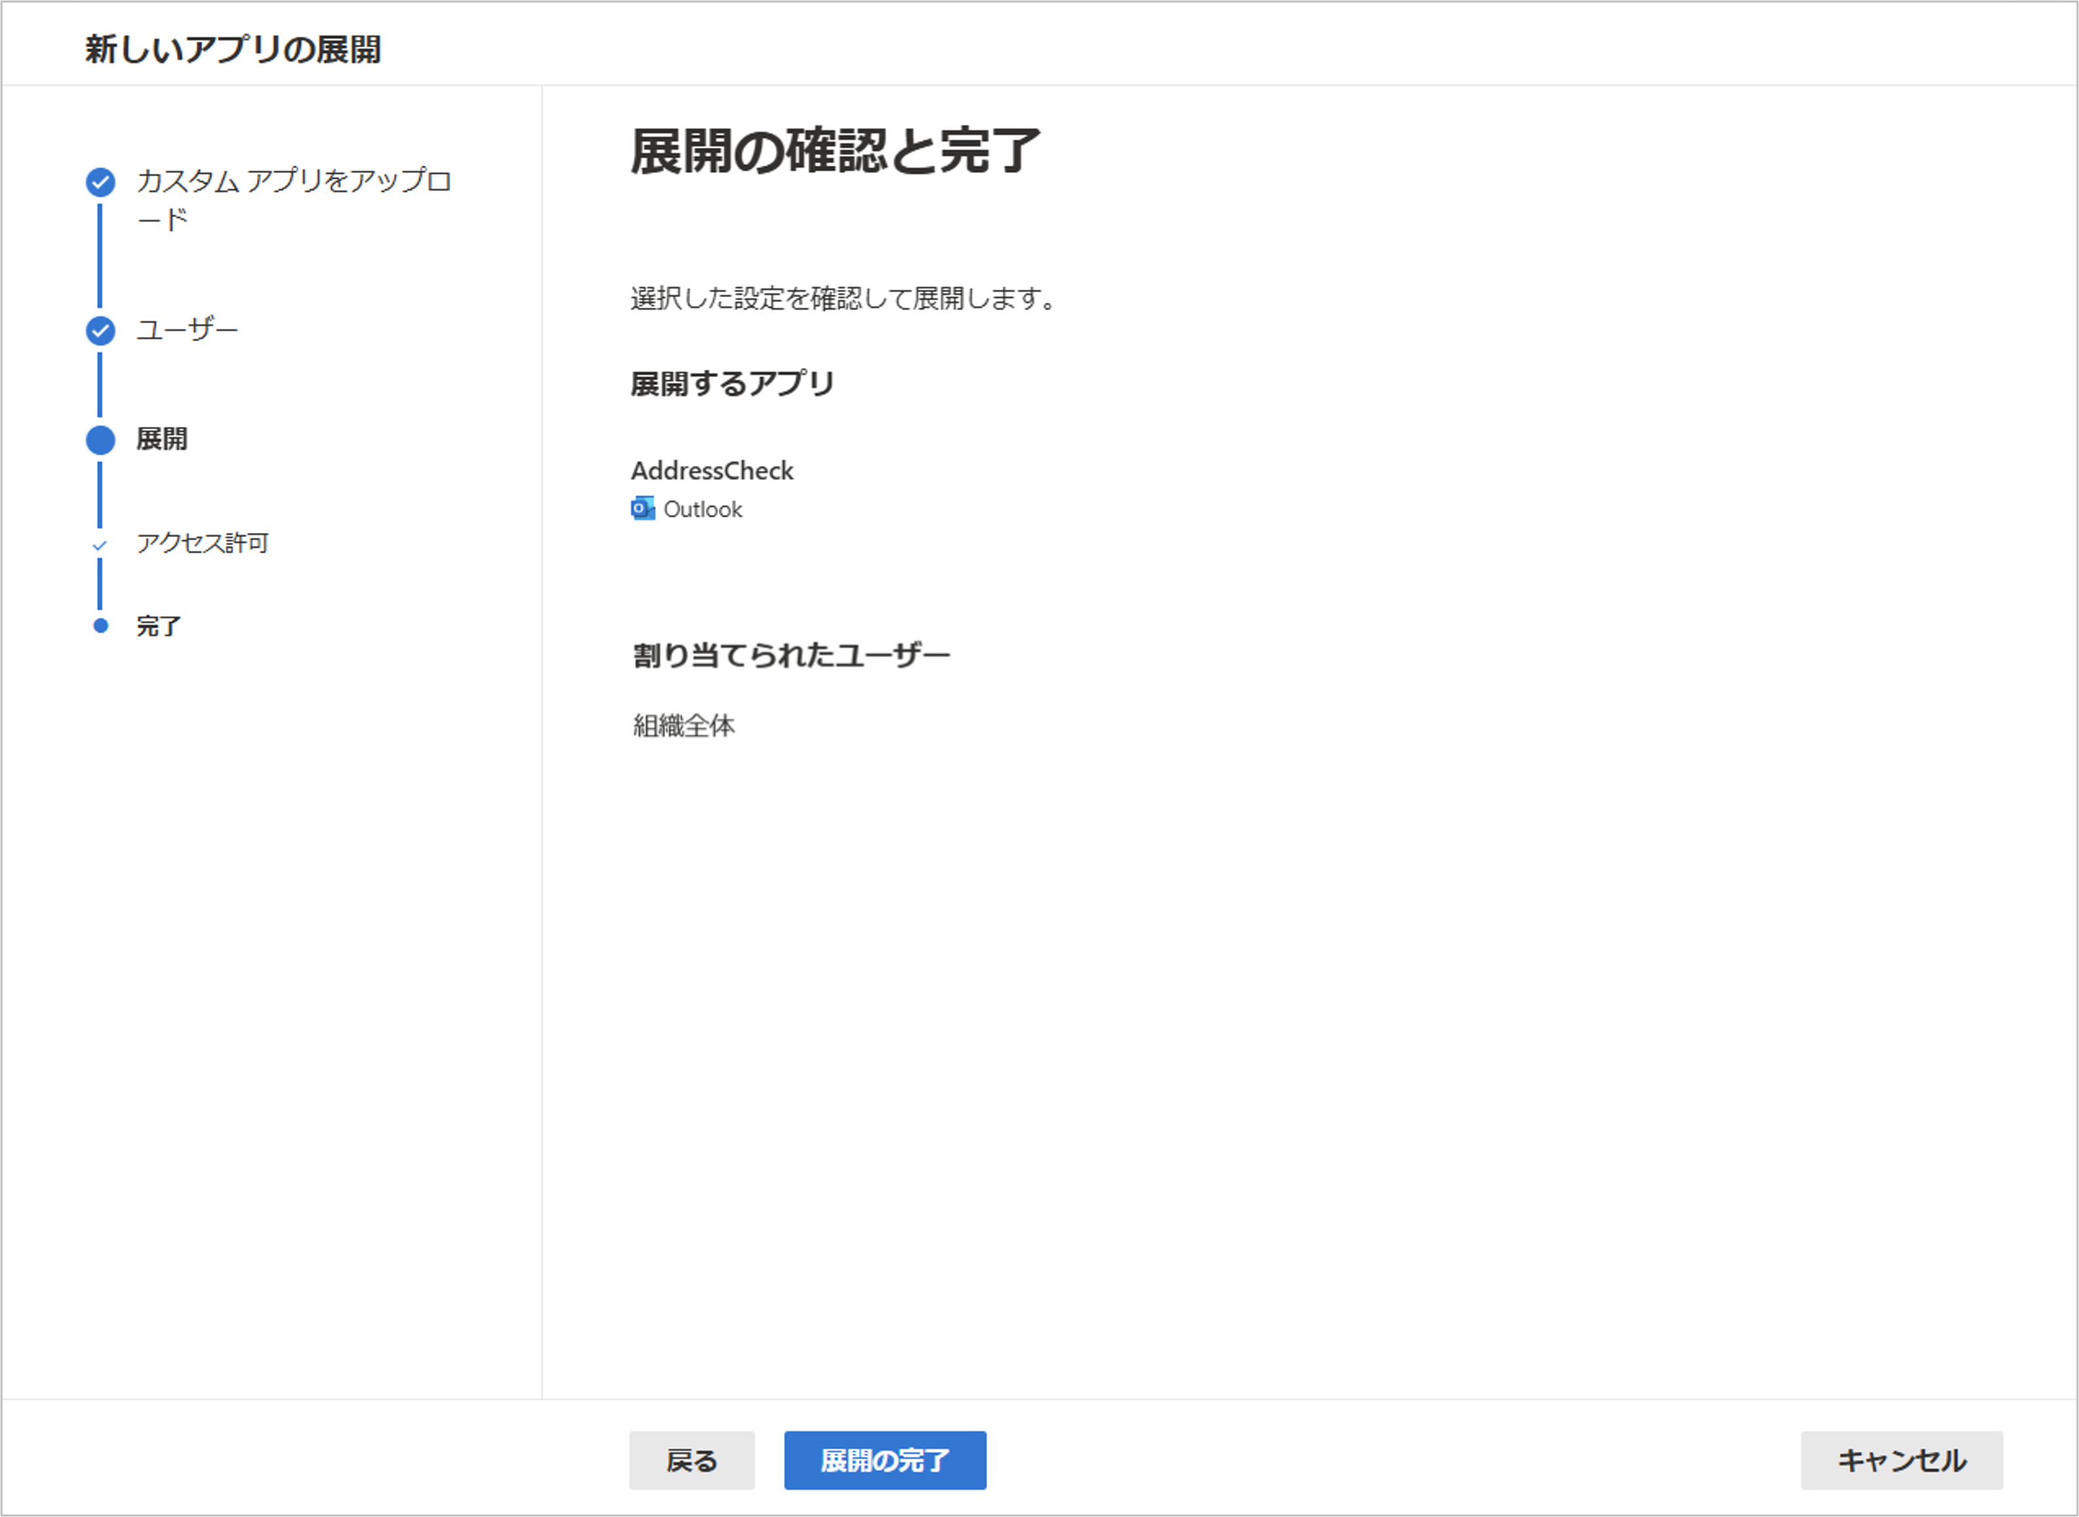Click the 展開するアプリ heading
Viewport: 2079px width, 1517px height.
click(733, 383)
